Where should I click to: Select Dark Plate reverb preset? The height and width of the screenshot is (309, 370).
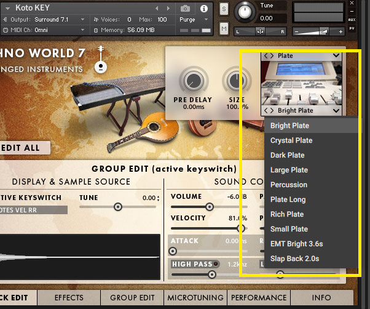311,155
